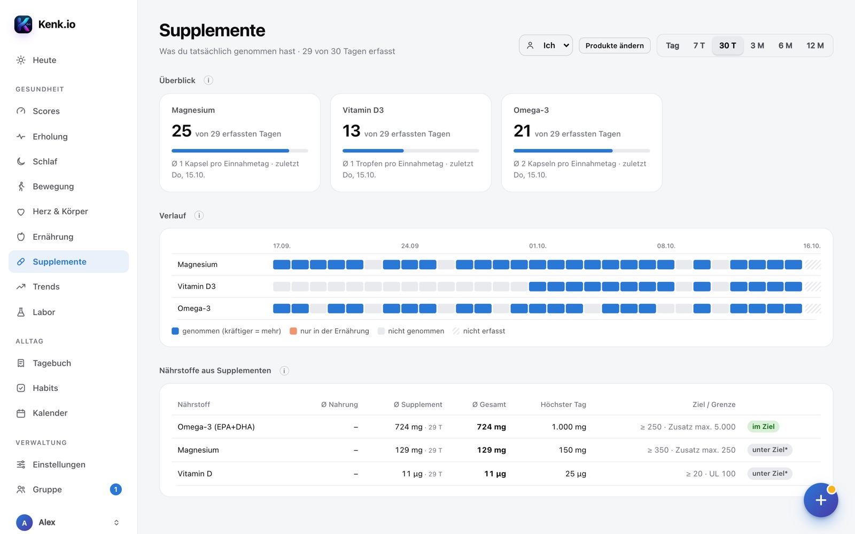Open Labor via its flask icon

coord(21,312)
